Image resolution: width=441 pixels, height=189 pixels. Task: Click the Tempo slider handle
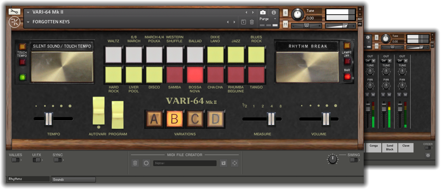click(48, 119)
